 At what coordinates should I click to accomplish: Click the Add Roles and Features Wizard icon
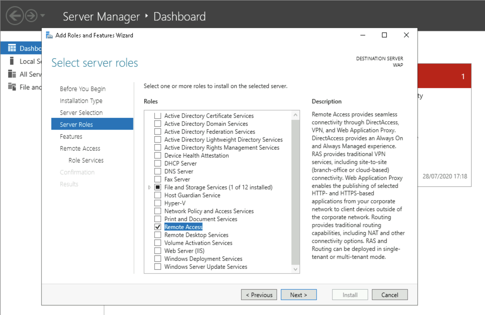click(x=49, y=35)
